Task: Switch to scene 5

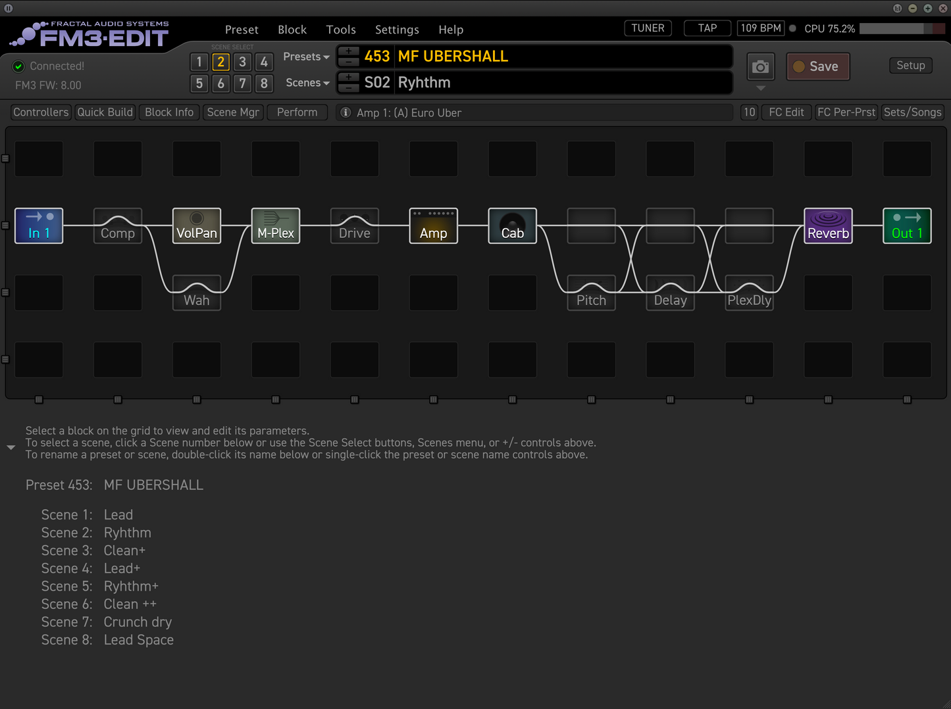Action: click(199, 84)
